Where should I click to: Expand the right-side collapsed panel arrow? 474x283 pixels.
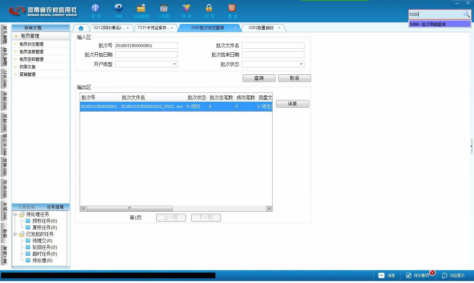pos(472,146)
